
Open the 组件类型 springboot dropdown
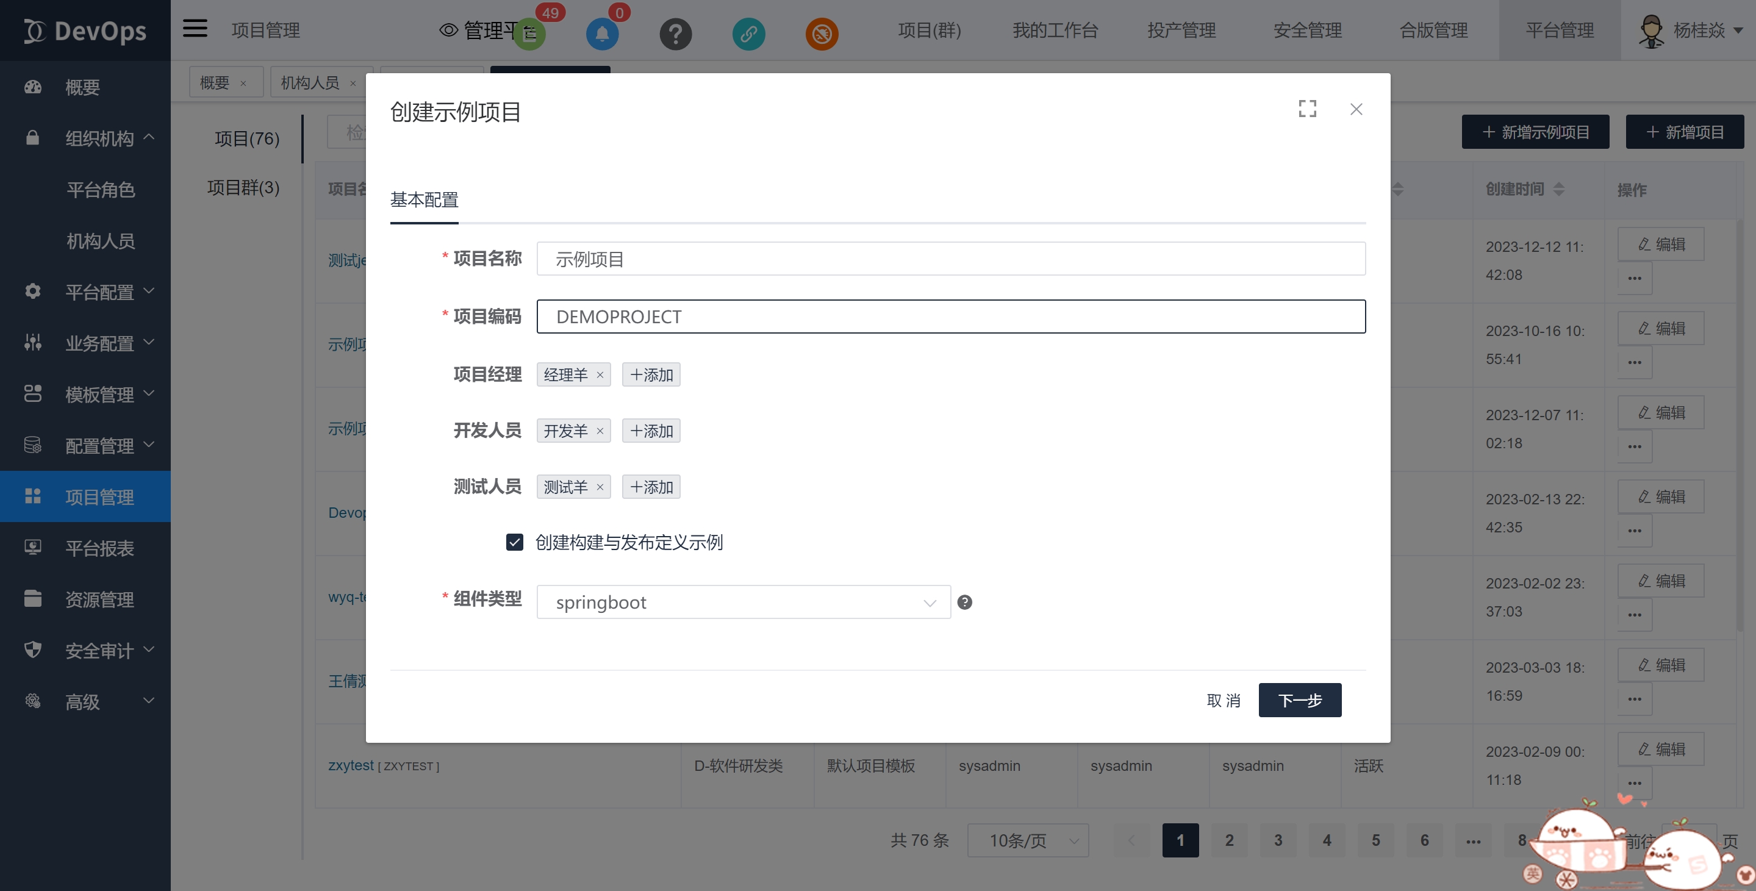click(743, 602)
